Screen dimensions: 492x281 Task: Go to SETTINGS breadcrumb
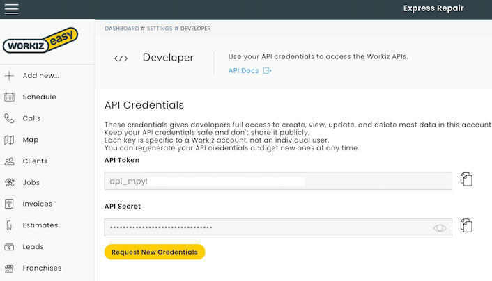tap(160, 29)
